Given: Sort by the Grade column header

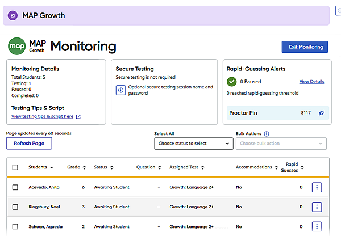Looking at the screenshot, I should coord(76,167).
